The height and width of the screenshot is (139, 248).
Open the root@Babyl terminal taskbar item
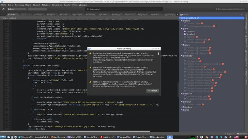point(42,137)
